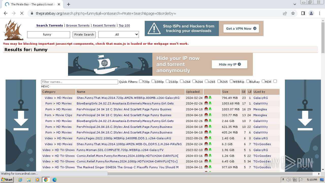
Task: Open the All category dropdown
Action: (x=119, y=35)
